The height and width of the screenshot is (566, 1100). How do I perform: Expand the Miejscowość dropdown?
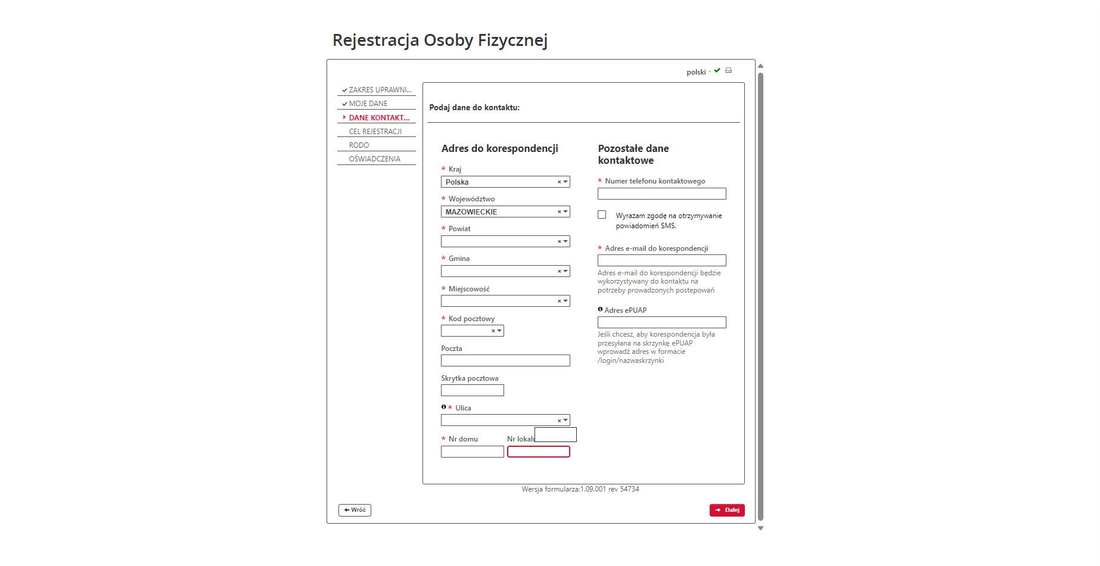pyautogui.click(x=565, y=301)
